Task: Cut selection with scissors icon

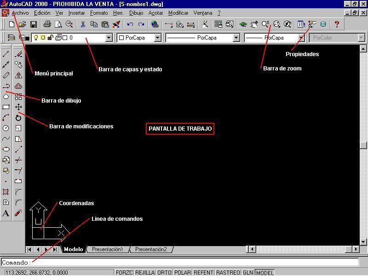Action: (83, 24)
